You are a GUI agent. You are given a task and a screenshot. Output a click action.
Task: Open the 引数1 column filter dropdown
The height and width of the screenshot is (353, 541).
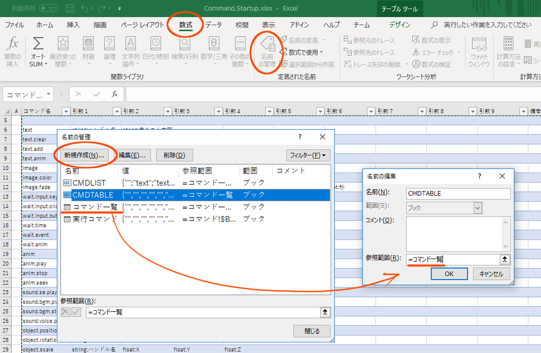click(117, 111)
